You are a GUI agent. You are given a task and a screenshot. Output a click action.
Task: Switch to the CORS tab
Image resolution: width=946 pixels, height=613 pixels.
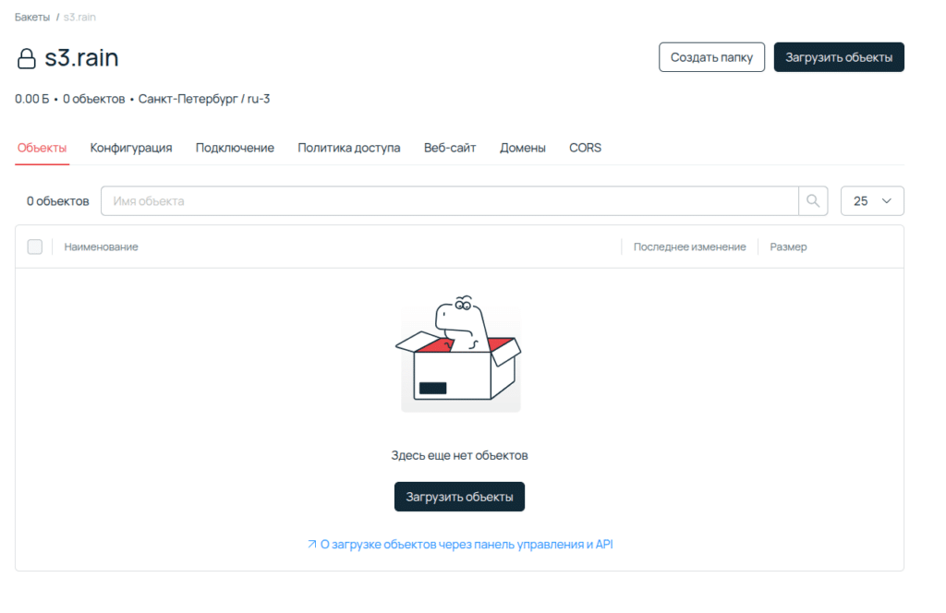(x=585, y=148)
